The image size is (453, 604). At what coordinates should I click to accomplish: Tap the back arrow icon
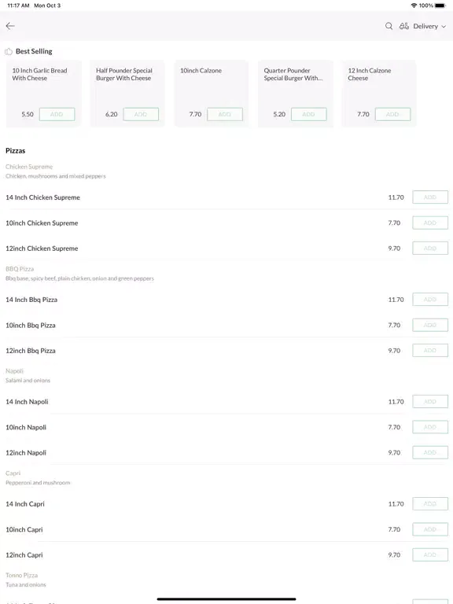pos(10,26)
